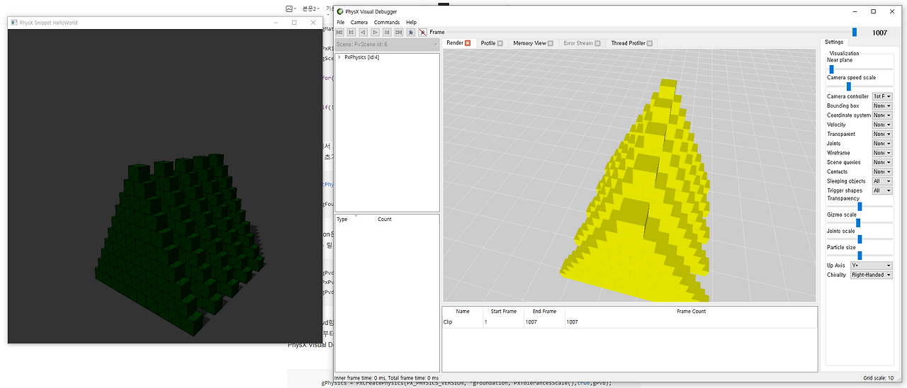The width and height of the screenshot is (907, 388).
Task: Jump to the first frame in playback toolbar
Action: click(339, 32)
